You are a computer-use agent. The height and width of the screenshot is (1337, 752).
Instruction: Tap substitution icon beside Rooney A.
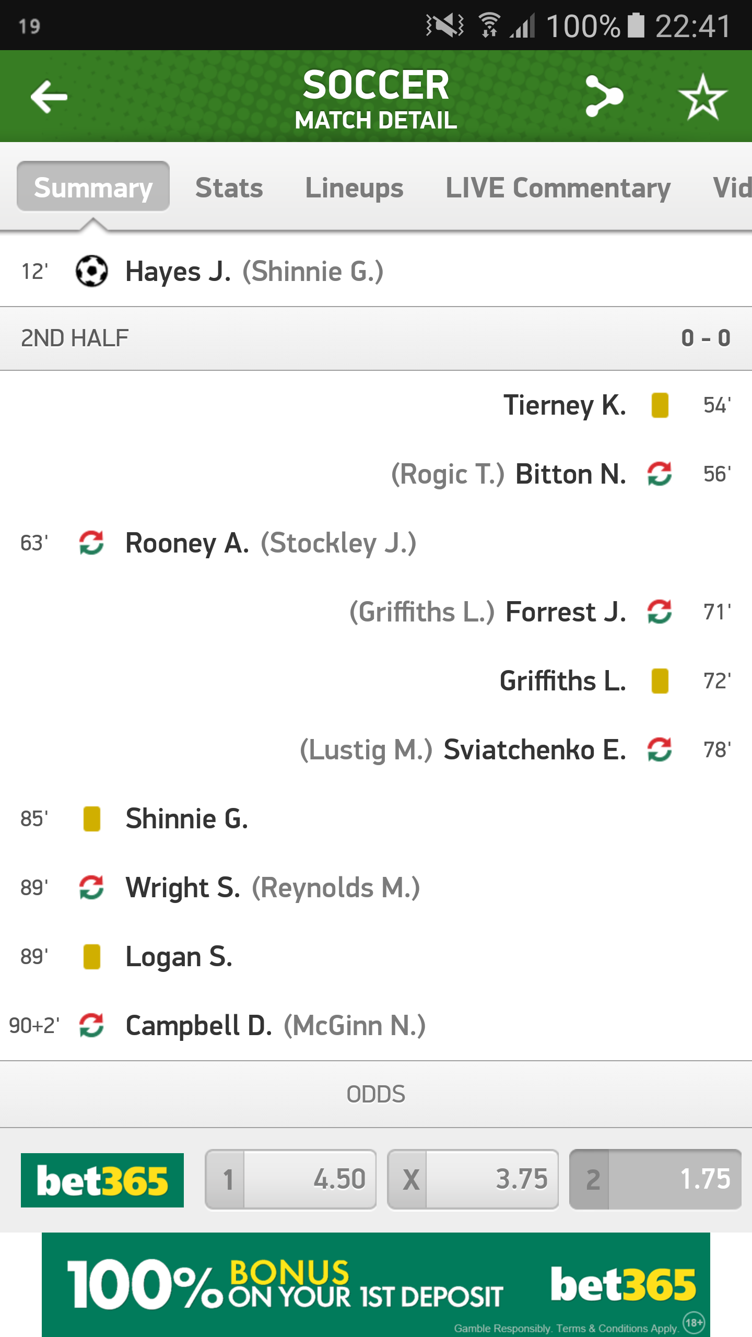(91, 543)
